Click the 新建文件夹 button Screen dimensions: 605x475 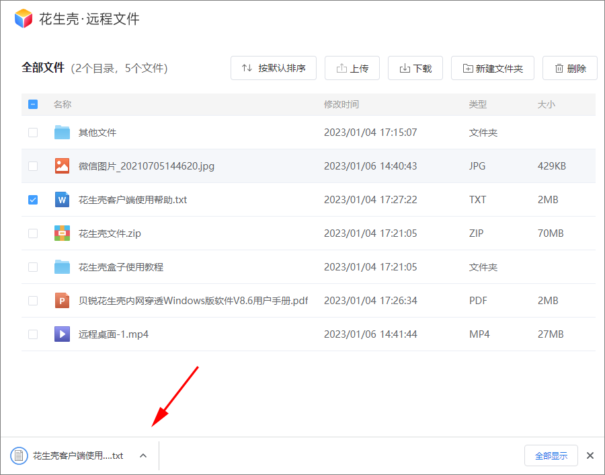click(493, 68)
